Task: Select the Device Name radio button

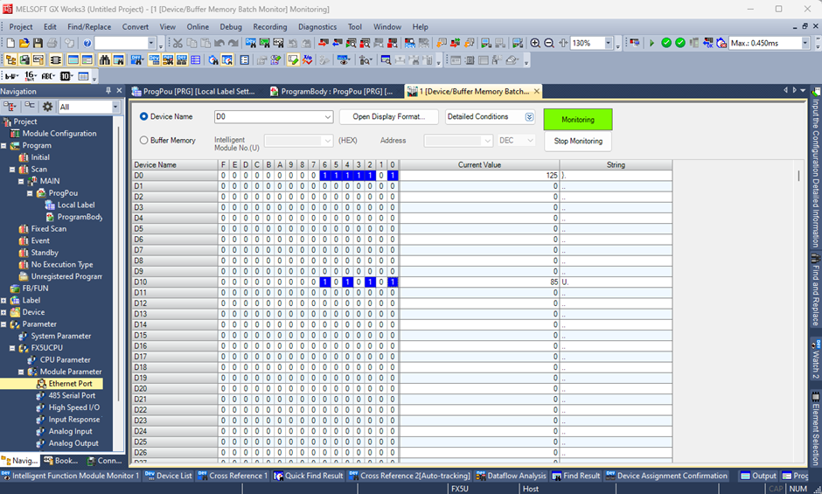Action: pos(143,116)
